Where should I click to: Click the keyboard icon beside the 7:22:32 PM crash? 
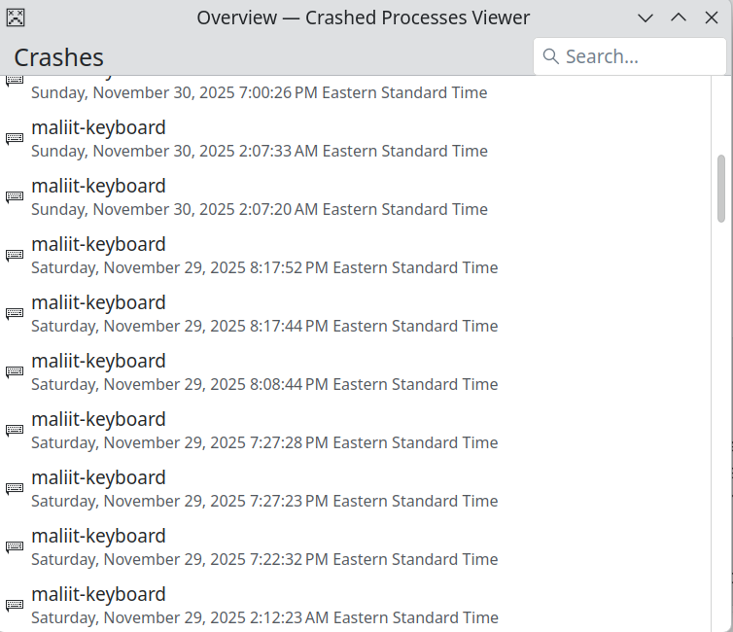(15, 547)
